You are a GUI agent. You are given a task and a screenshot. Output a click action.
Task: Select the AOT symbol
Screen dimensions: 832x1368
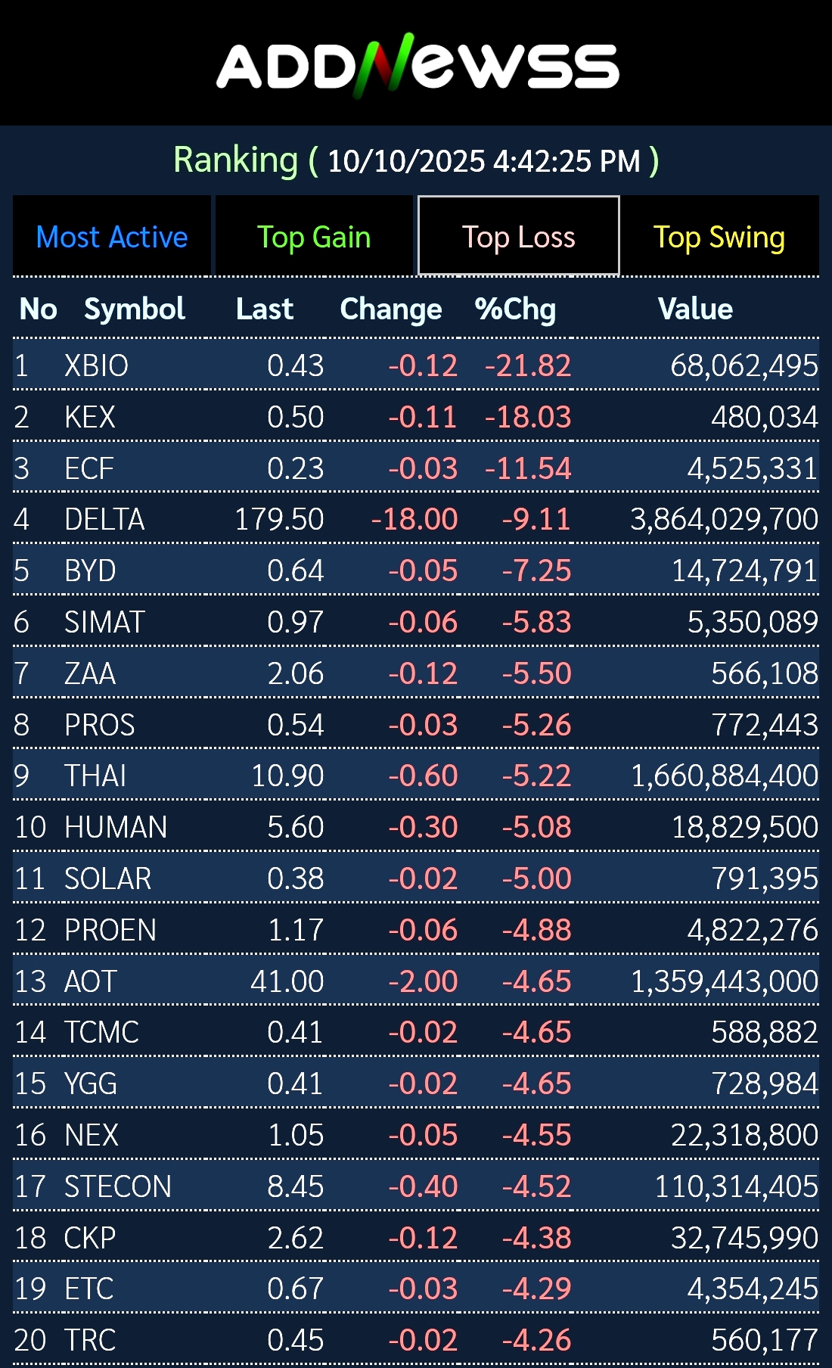[x=91, y=981]
